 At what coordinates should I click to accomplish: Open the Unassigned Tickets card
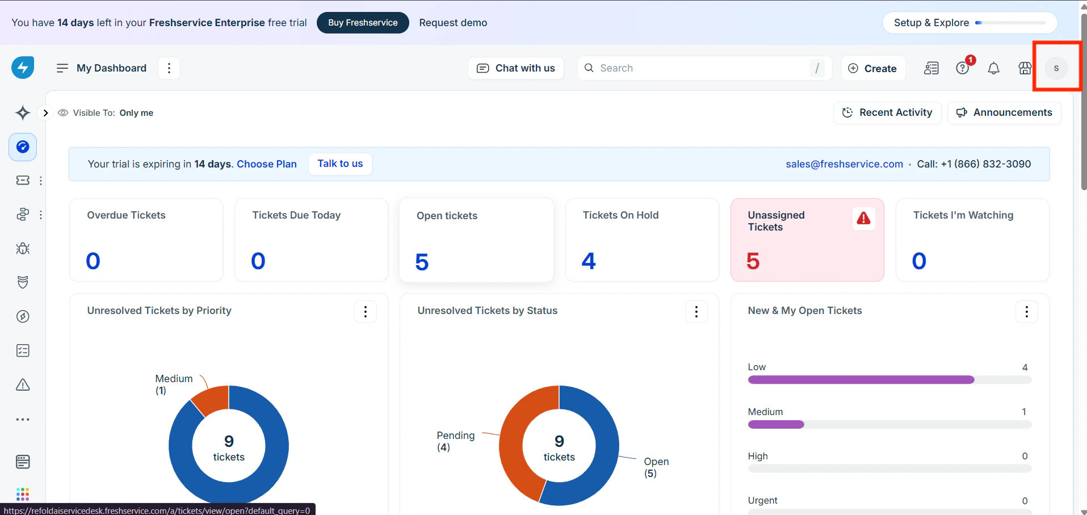coord(807,240)
